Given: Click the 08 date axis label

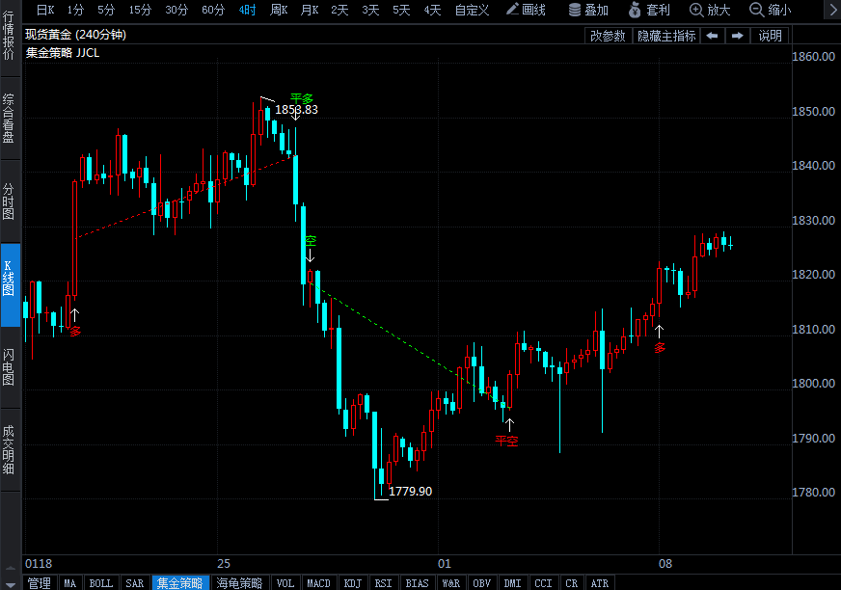Looking at the screenshot, I should 665,564.
